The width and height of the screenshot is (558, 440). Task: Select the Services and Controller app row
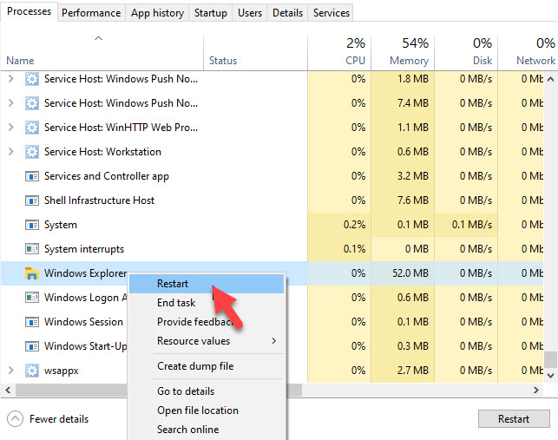coord(272,176)
